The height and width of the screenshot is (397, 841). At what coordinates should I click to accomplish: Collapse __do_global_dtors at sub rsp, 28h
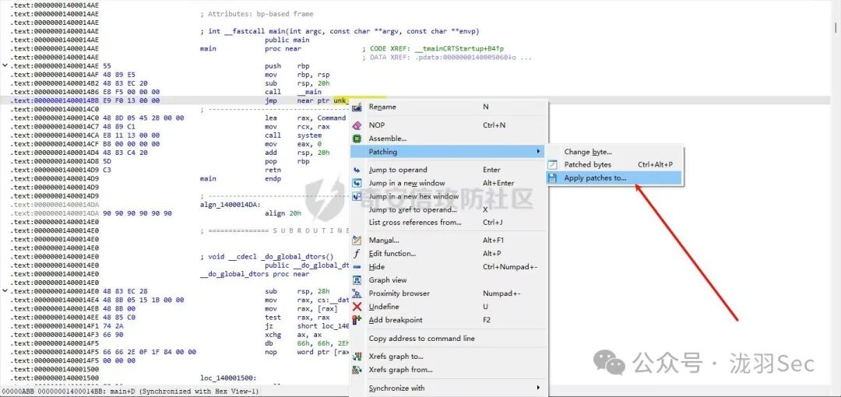(x=5, y=291)
